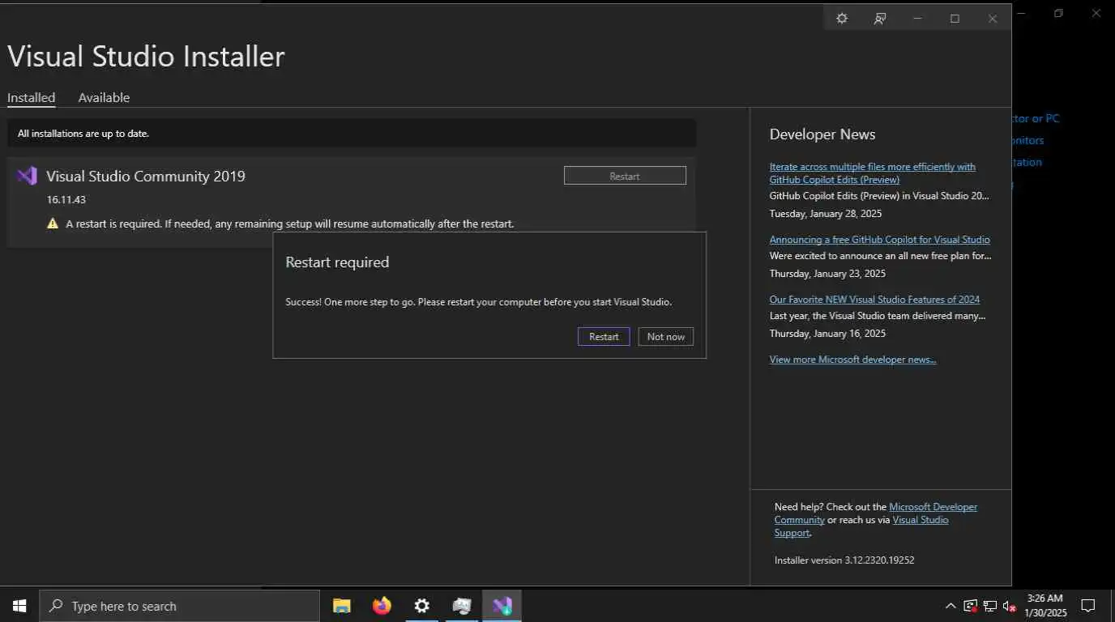
Task: Open Announcing a free GitHub Copilot link
Action: point(879,240)
